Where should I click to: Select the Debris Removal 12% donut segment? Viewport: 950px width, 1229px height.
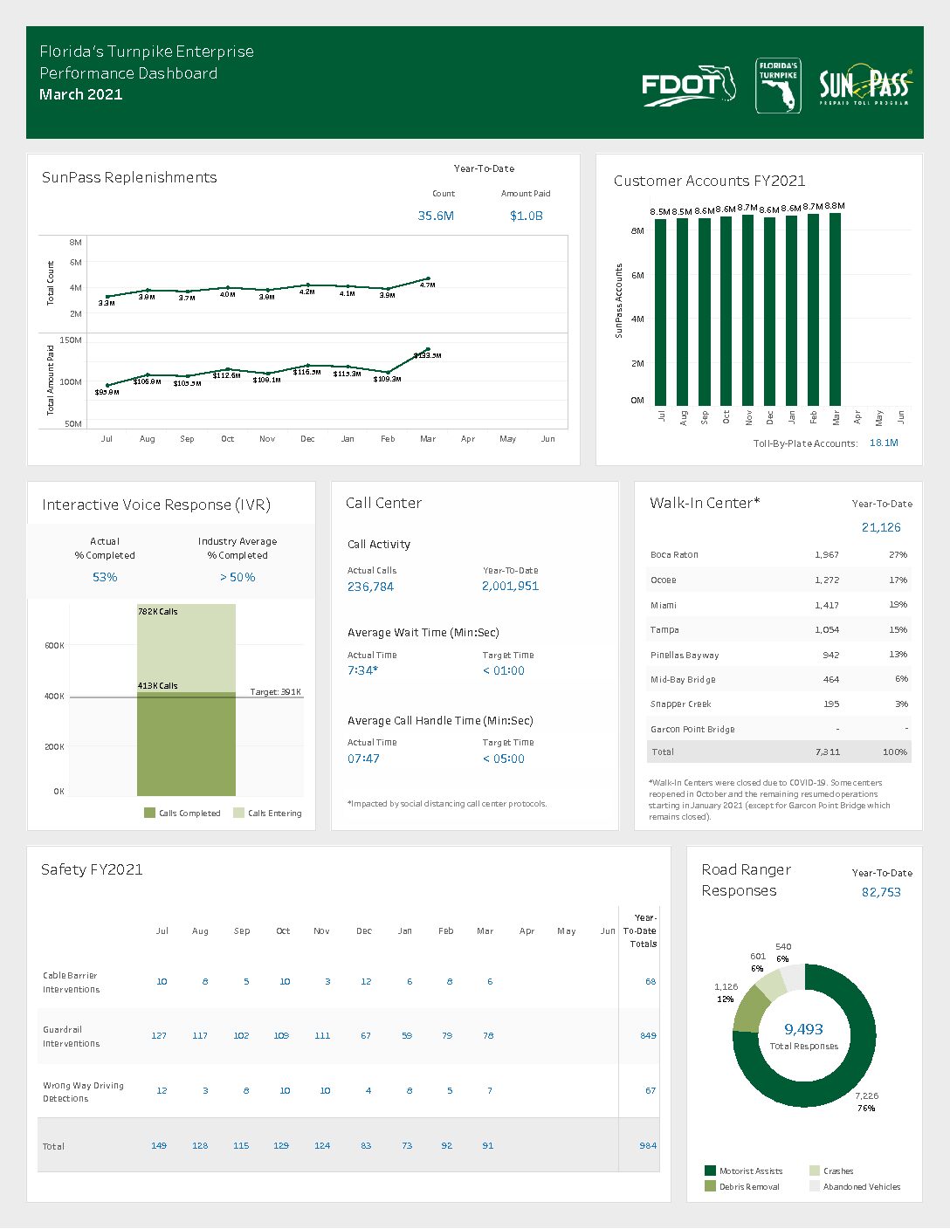(750, 1009)
